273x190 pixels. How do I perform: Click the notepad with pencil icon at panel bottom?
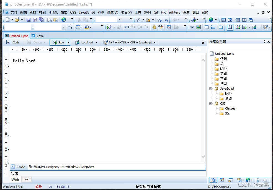point(222,180)
